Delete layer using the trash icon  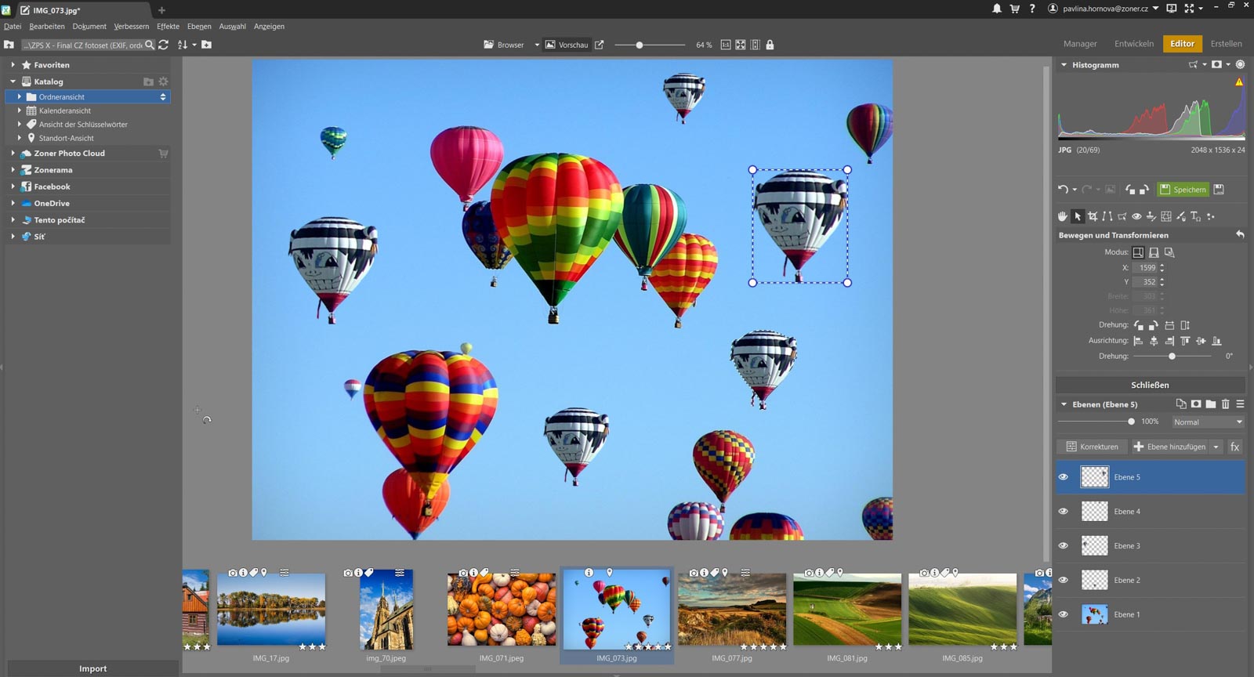(1225, 404)
